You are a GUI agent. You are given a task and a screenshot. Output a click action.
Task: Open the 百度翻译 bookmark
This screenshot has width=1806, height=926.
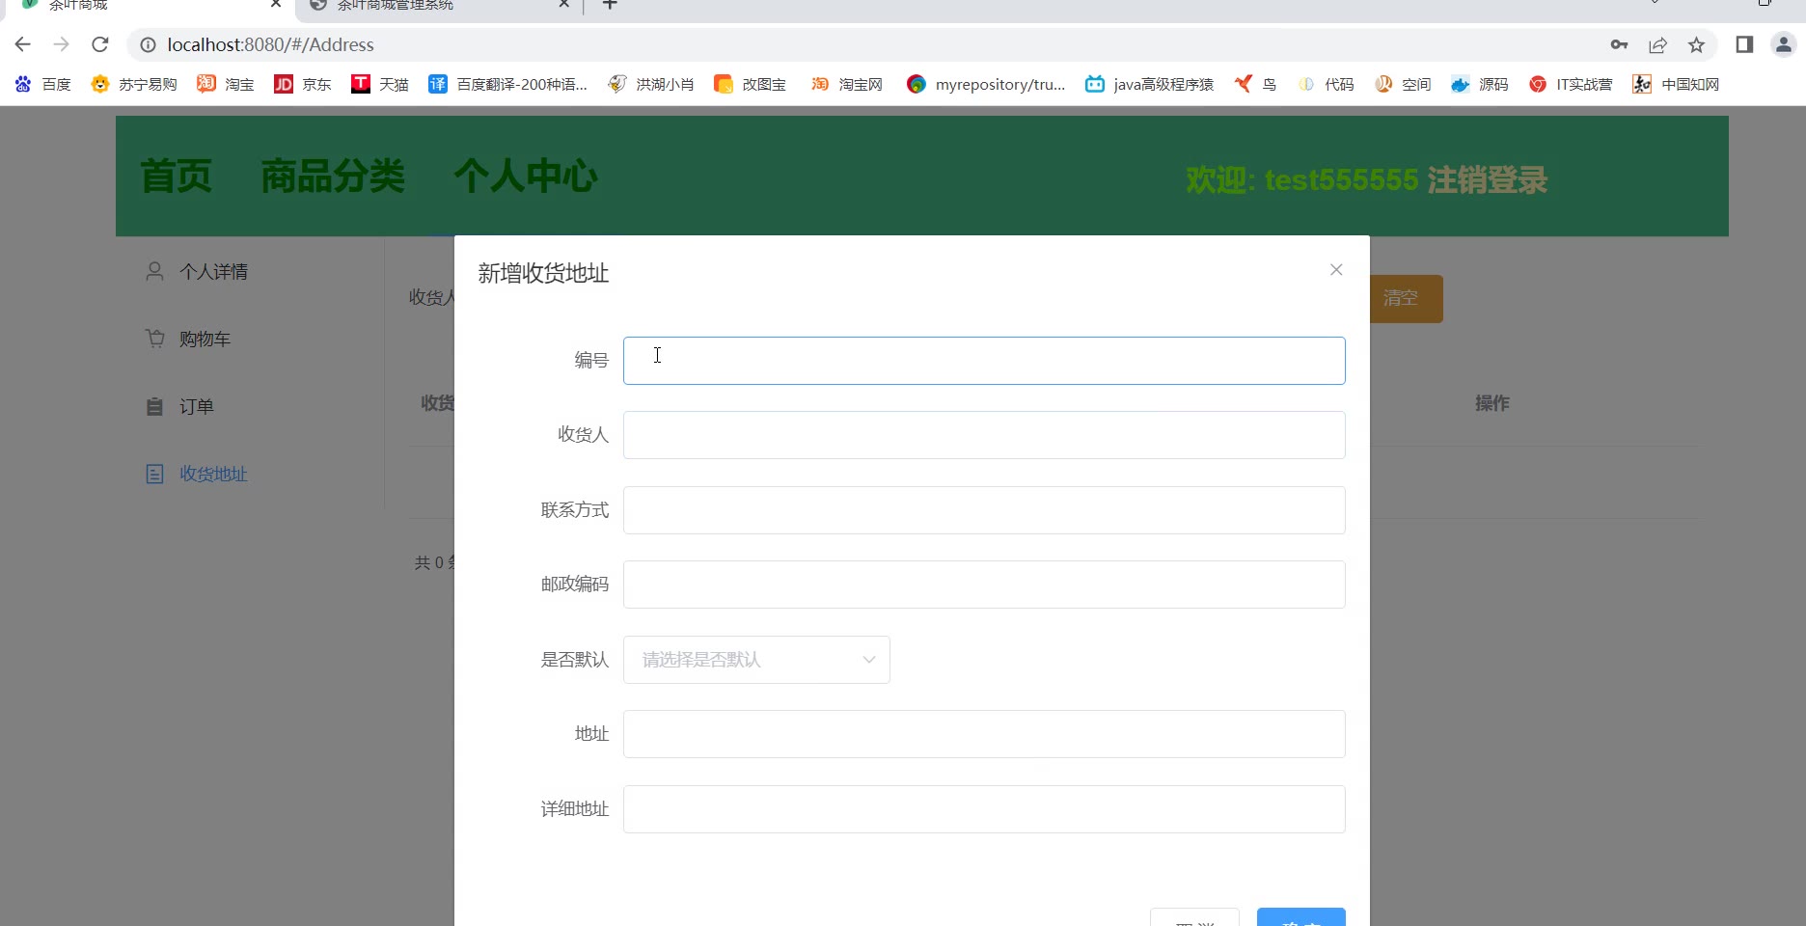click(x=508, y=85)
